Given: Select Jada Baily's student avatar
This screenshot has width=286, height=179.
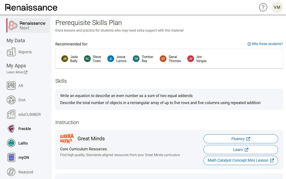Looking at the screenshot, I should pyautogui.click(x=64, y=58).
